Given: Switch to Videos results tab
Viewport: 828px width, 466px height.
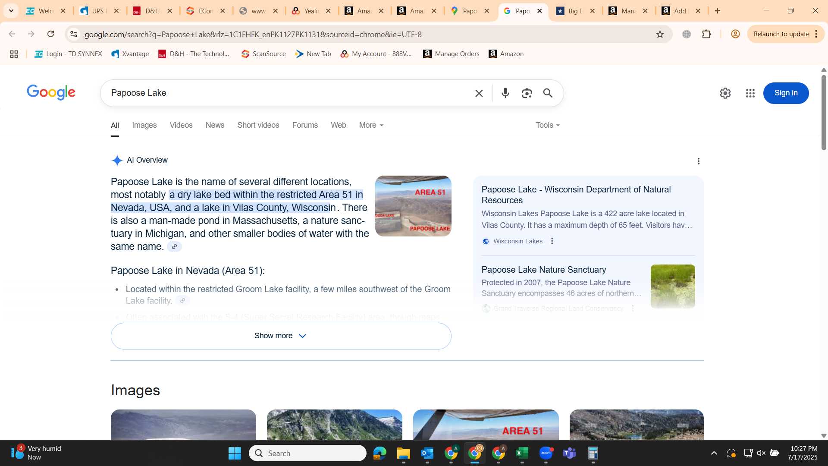Looking at the screenshot, I should pyautogui.click(x=181, y=125).
